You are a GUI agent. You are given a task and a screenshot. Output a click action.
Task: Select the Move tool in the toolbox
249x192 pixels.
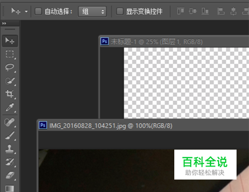tap(10, 41)
